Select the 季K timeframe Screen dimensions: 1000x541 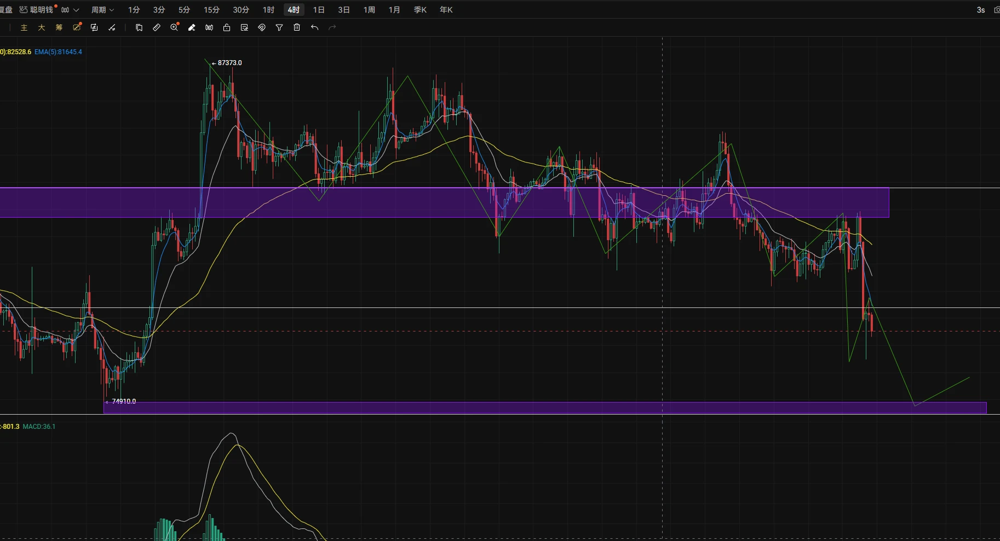[x=420, y=10]
